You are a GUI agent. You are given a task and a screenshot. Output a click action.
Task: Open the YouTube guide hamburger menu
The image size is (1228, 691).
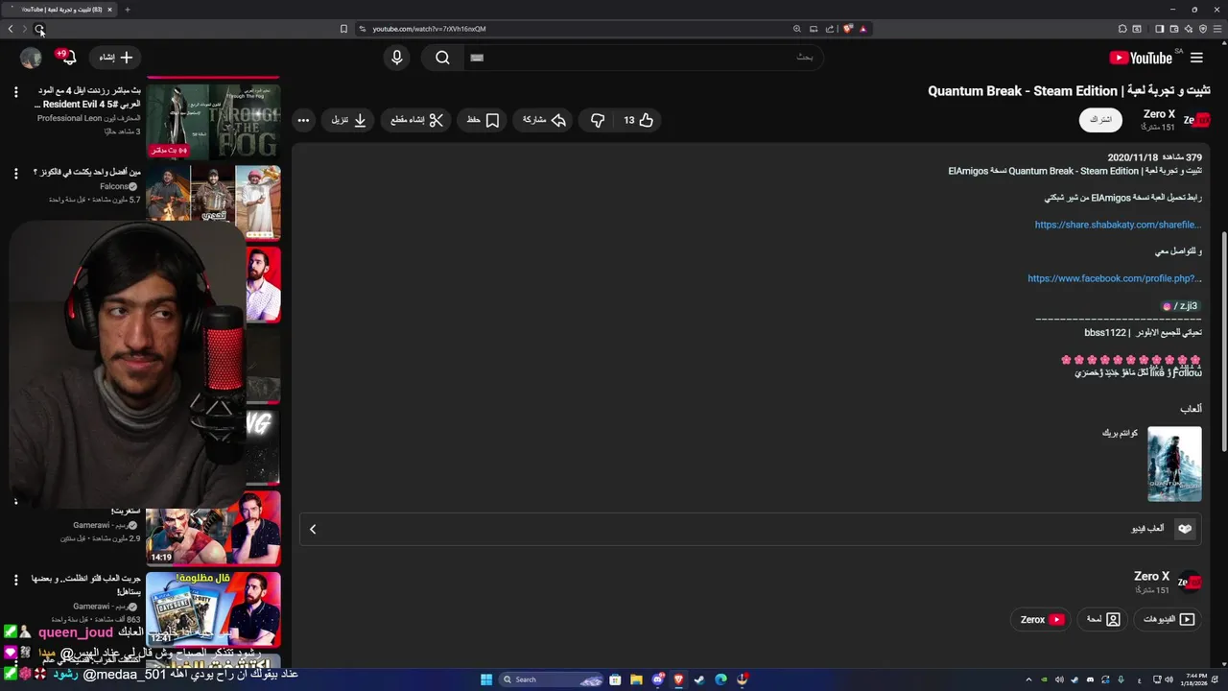tap(1195, 58)
